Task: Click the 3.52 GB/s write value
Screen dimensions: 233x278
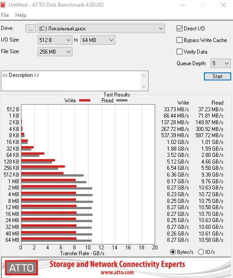Action: pyautogui.click(x=178, y=155)
